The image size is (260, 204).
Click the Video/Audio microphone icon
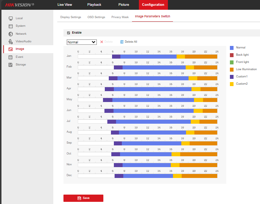tap(11, 42)
